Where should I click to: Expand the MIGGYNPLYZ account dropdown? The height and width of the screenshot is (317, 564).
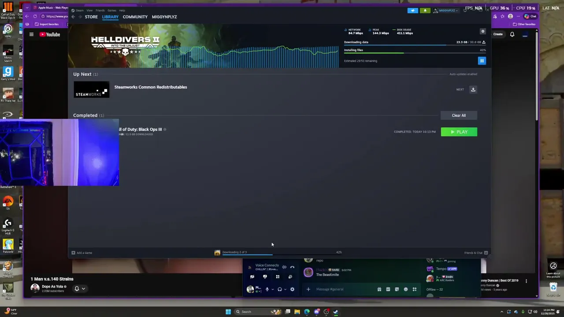(445, 10)
